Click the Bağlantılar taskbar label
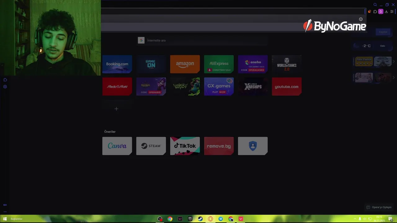Viewport: 397px width, 223px height. coord(16,219)
